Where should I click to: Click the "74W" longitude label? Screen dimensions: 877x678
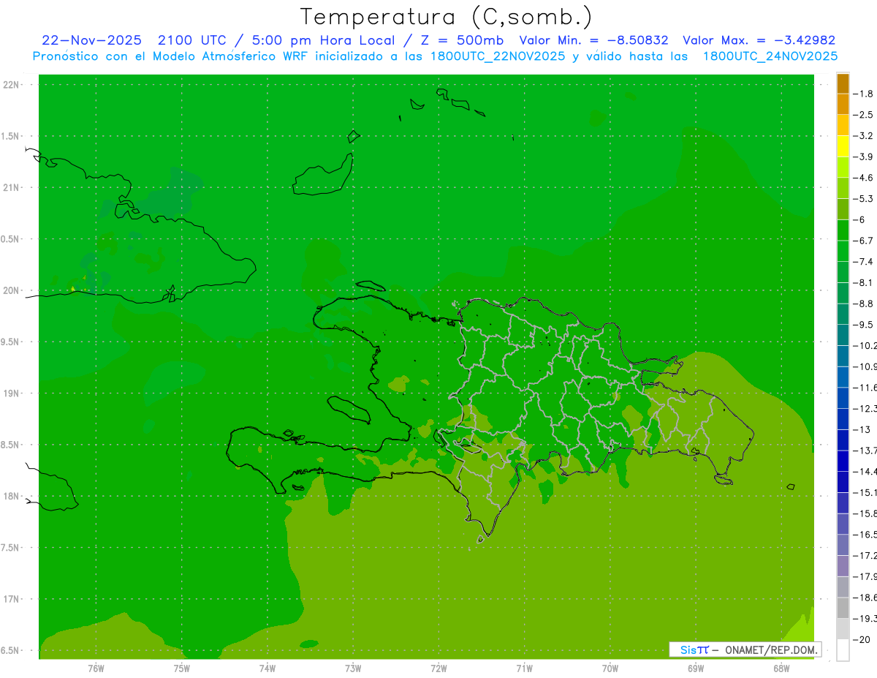pos(267,668)
